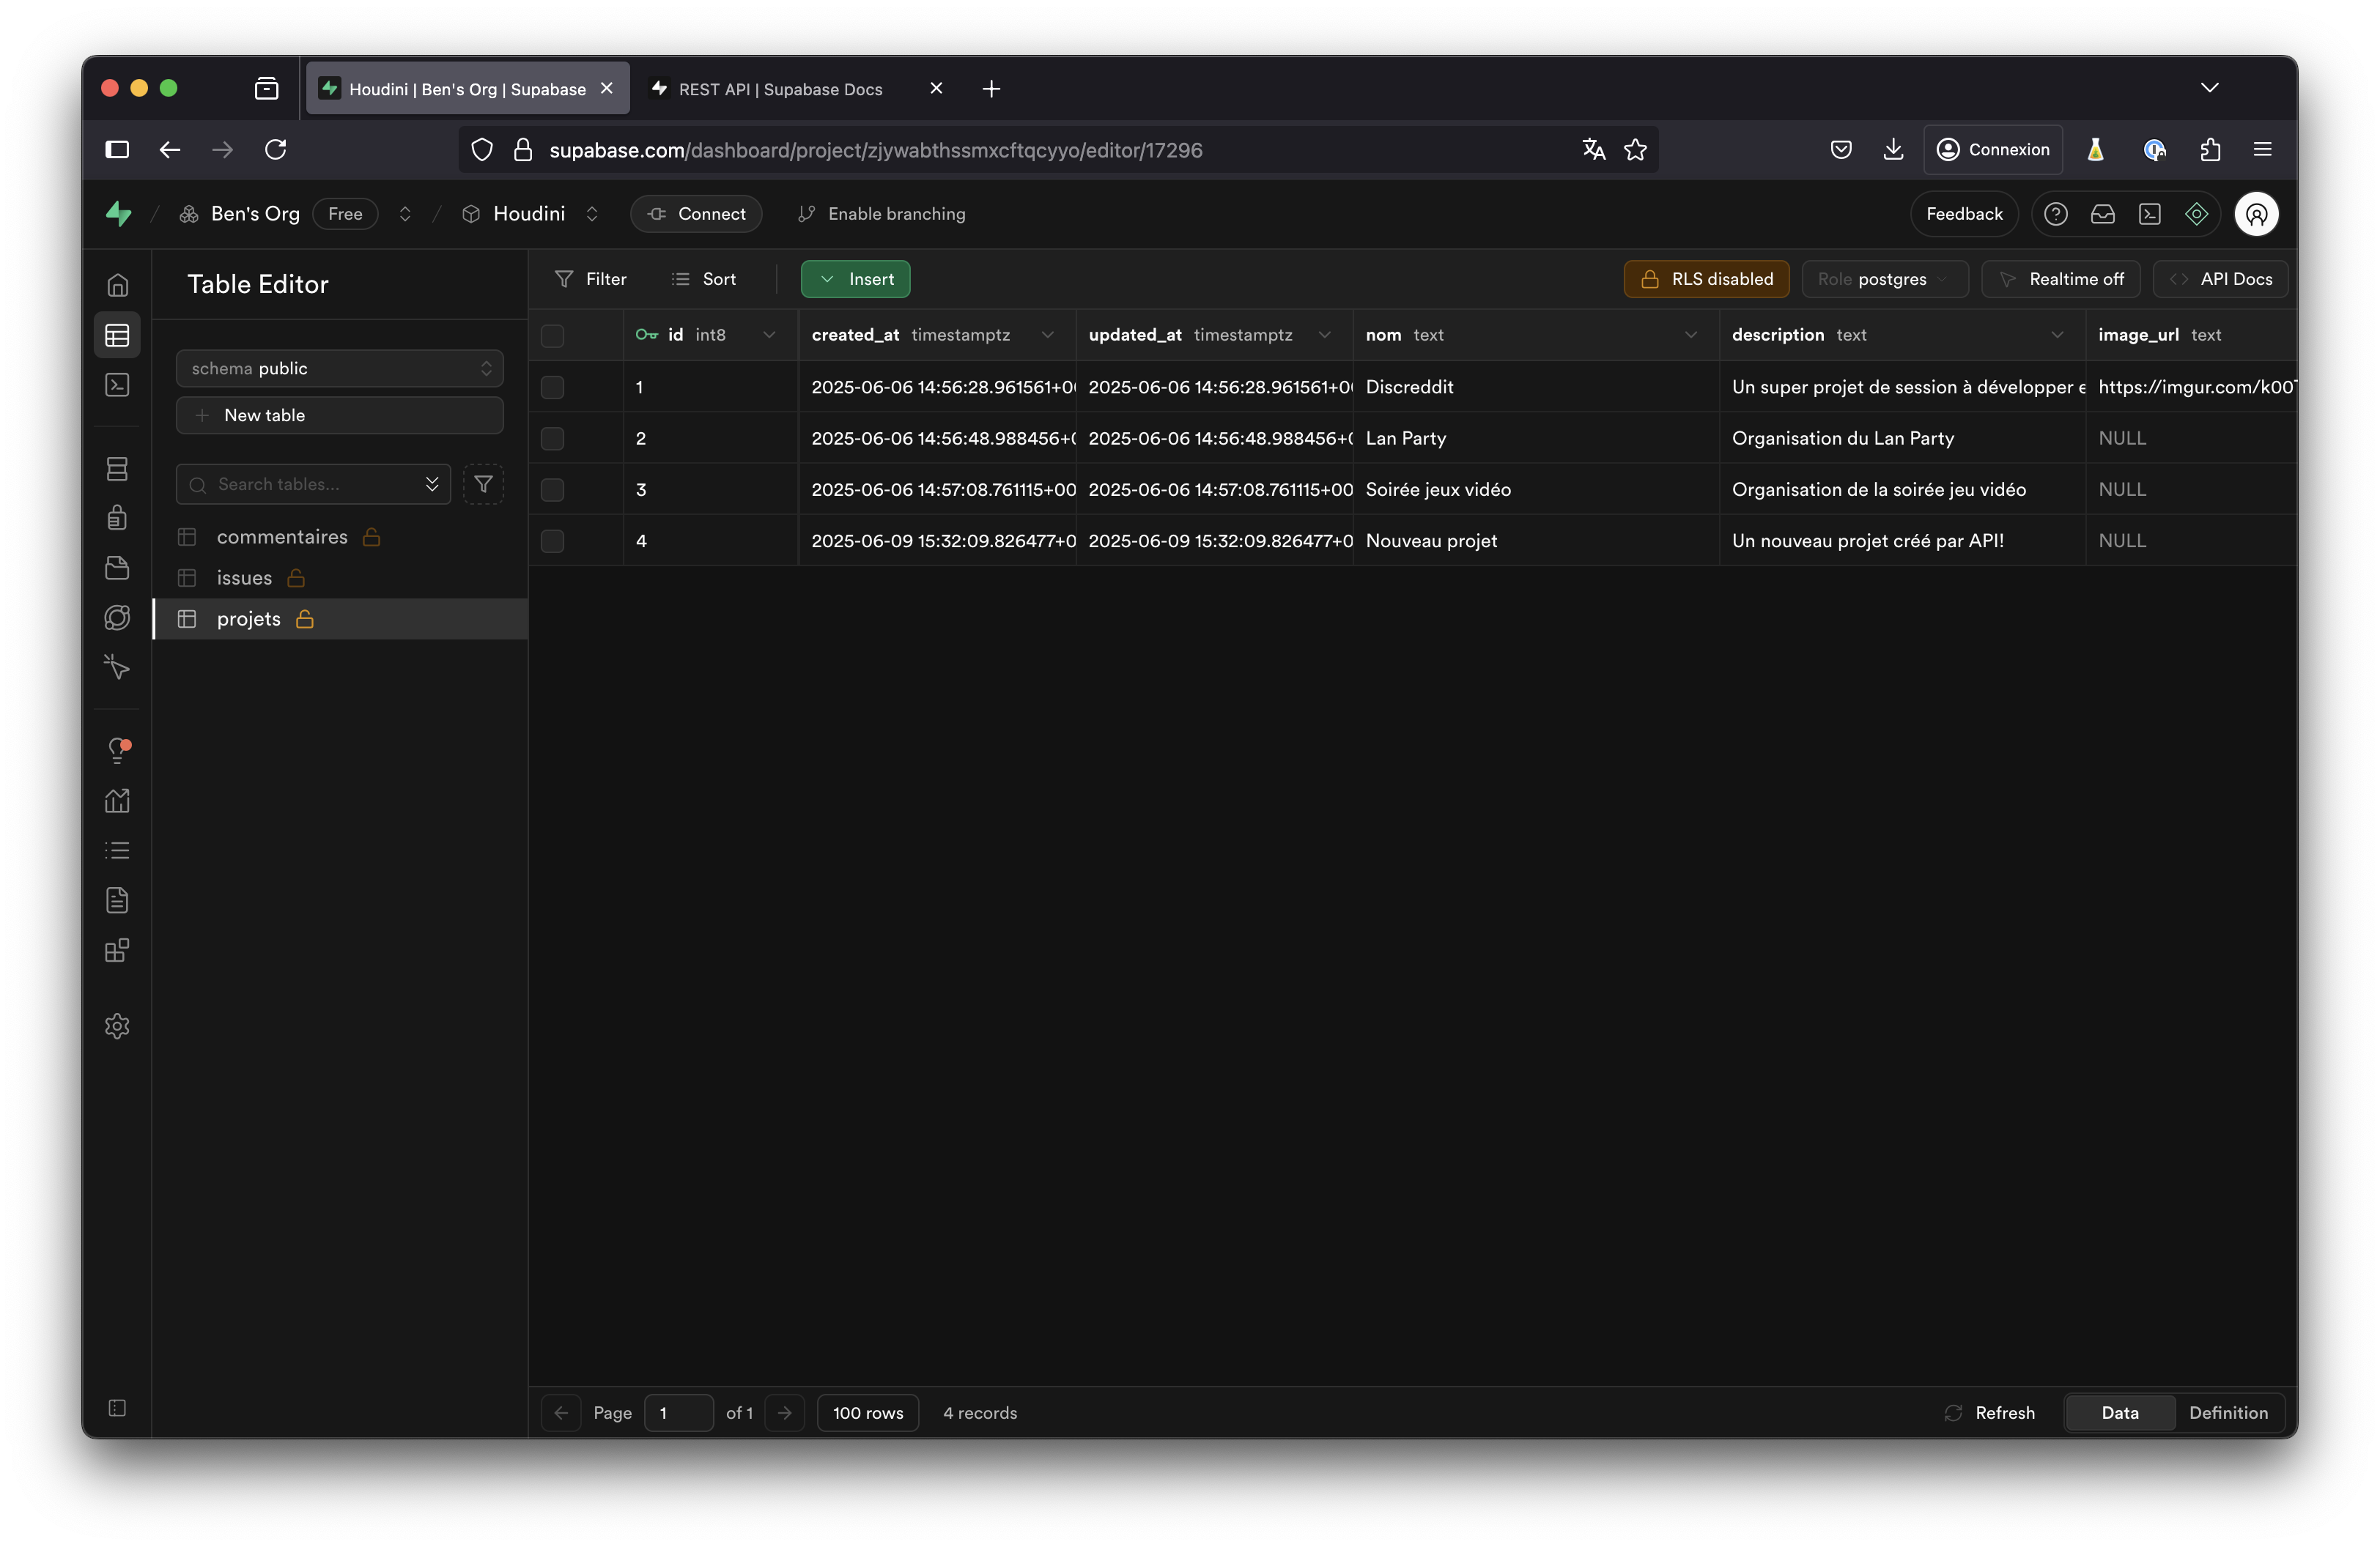Viewport: 2380px width, 1547px height.
Task: Open the API Docs document icon in sidebar
Action: coord(117,900)
